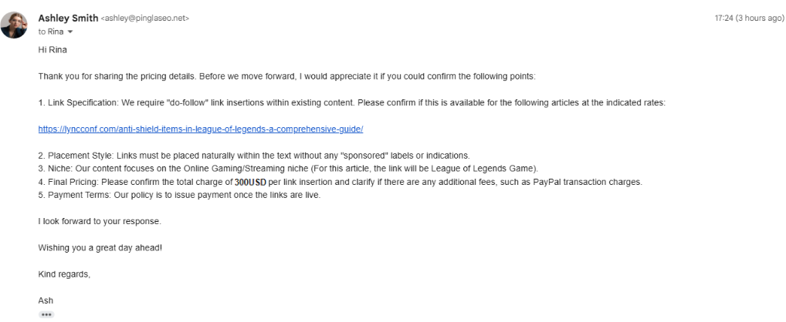Click the sender name Ashley Smith
The width and height of the screenshot is (786, 322).
click(x=68, y=18)
